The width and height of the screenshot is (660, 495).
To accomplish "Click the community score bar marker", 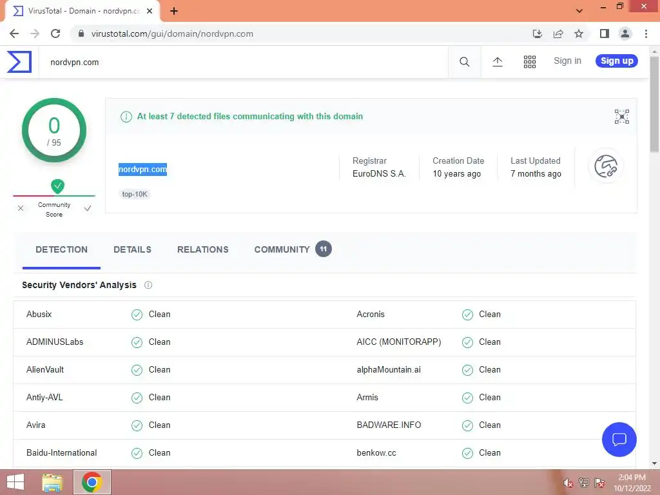I will pos(57,186).
